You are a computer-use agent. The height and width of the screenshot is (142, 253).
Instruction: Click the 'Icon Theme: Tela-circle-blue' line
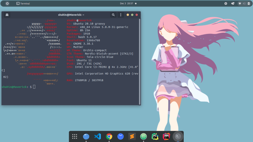(x=90, y=57)
